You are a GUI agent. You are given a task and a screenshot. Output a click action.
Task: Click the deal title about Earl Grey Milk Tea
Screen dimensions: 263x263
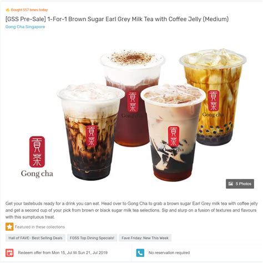tap(117, 19)
